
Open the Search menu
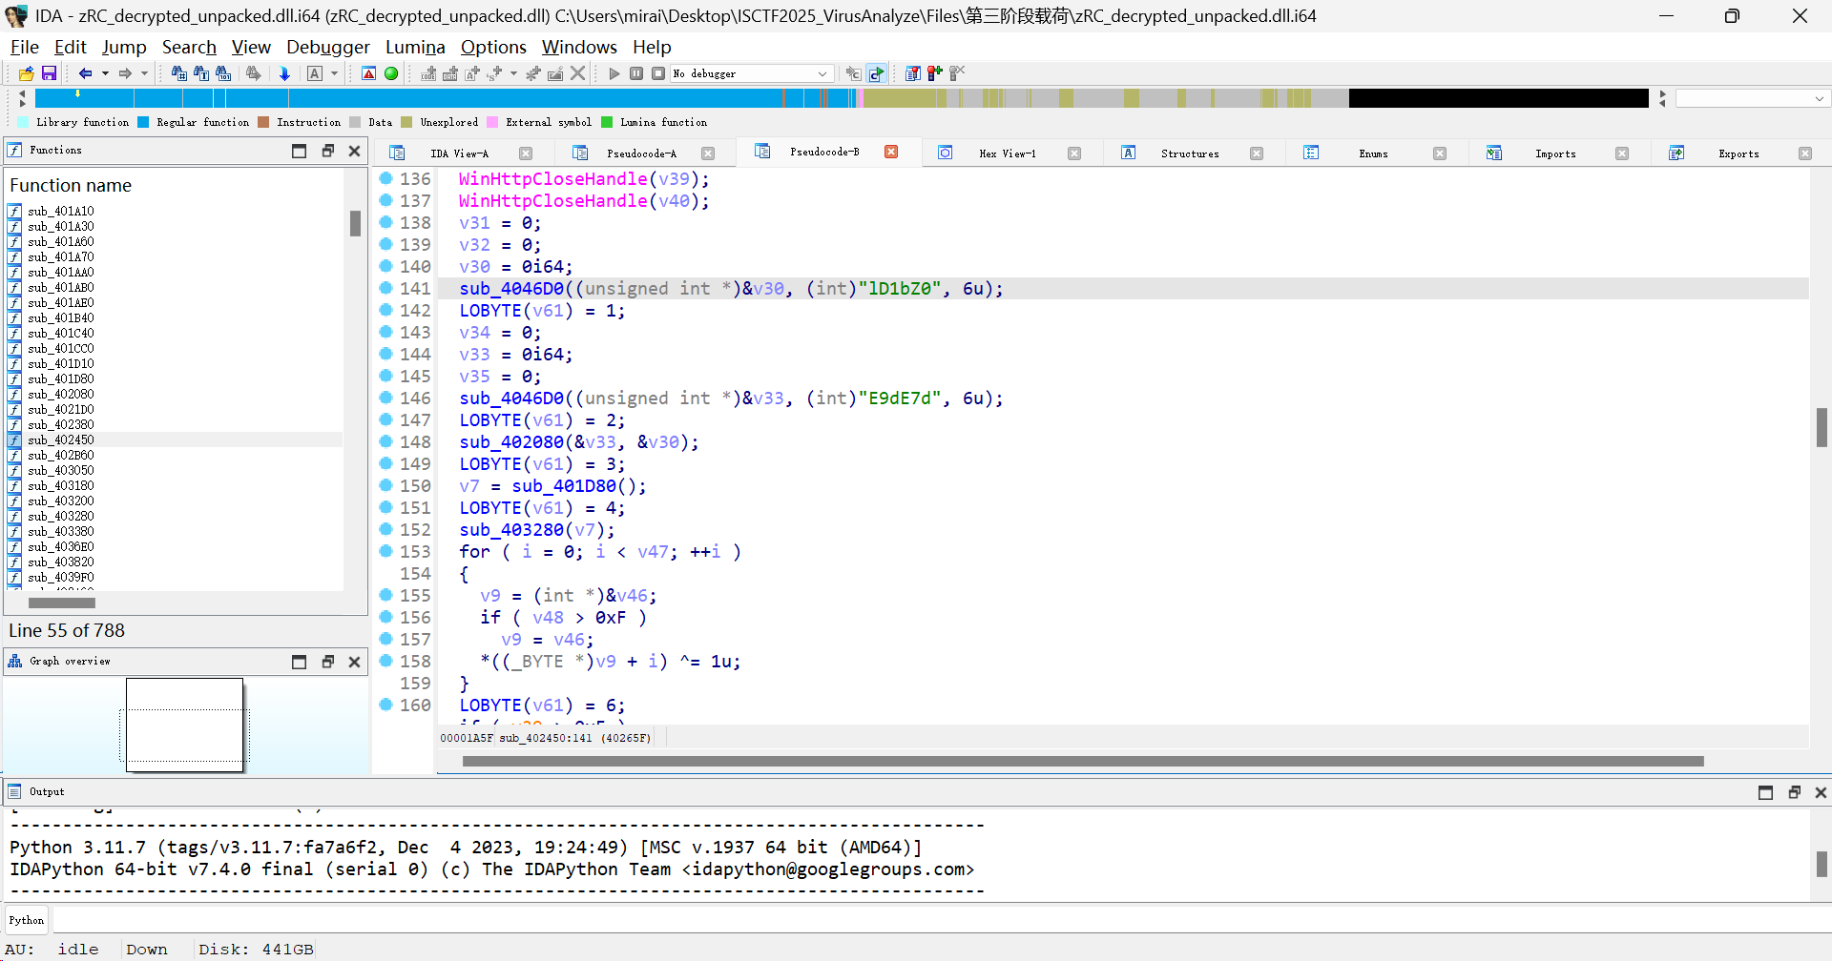point(189,47)
